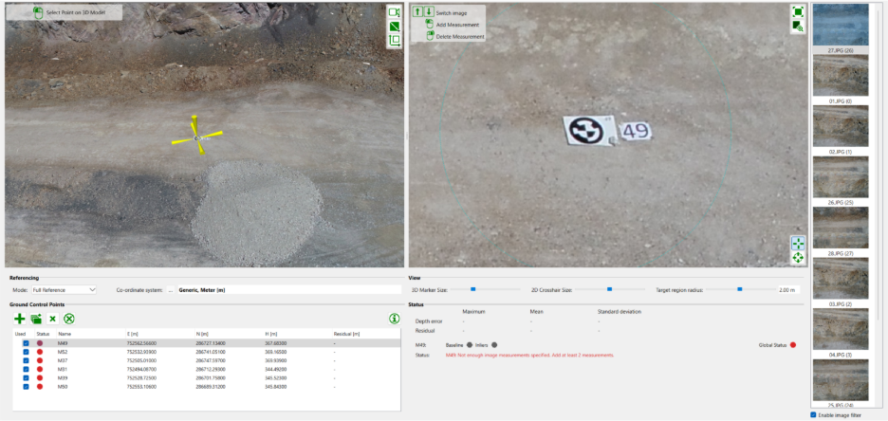Click the Name column header
The width and height of the screenshot is (888, 421).
coord(65,334)
